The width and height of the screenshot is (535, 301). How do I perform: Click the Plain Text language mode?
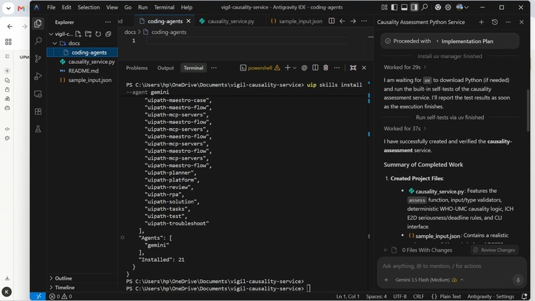(x=450, y=296)
